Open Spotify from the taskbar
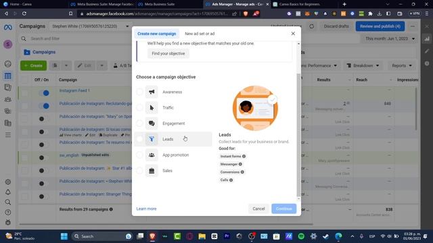This screenshot has width=433, height=243. coord(301,236)
